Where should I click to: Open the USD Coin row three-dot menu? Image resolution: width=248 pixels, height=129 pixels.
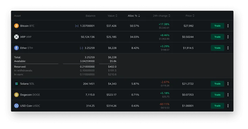pos(228,106)
